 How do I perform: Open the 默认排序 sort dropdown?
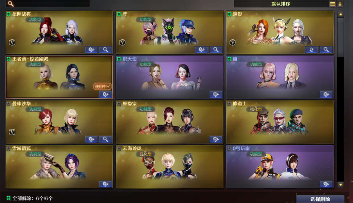click(x=281, y=4)
